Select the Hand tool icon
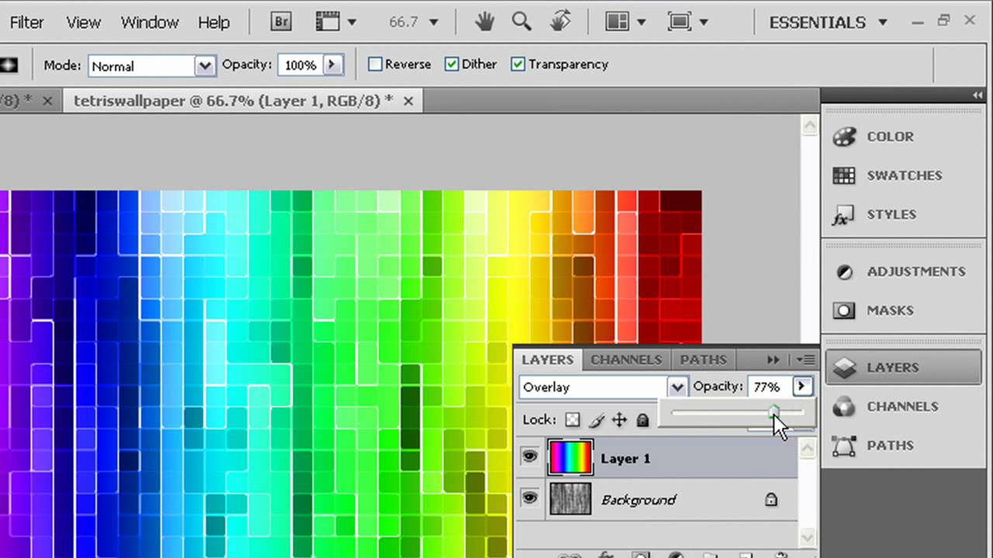Viewport: 993px width, 558px height. point(485,22)
